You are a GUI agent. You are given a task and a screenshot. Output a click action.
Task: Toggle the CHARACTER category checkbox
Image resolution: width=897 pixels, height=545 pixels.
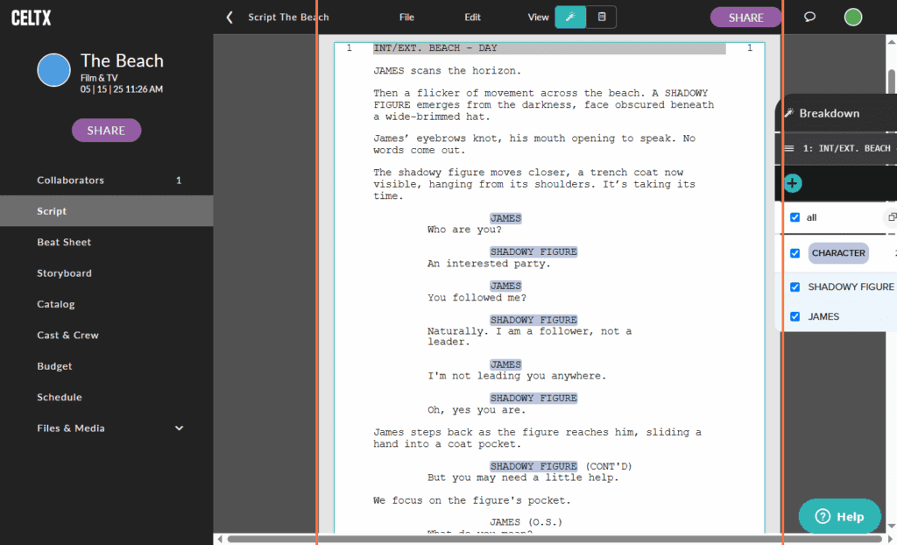[795, 253]
